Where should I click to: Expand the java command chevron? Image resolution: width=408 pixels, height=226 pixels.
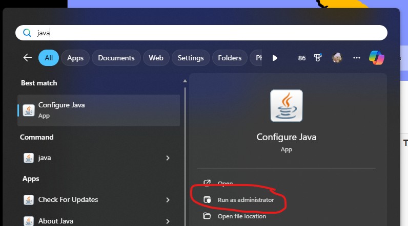[168, 158]
